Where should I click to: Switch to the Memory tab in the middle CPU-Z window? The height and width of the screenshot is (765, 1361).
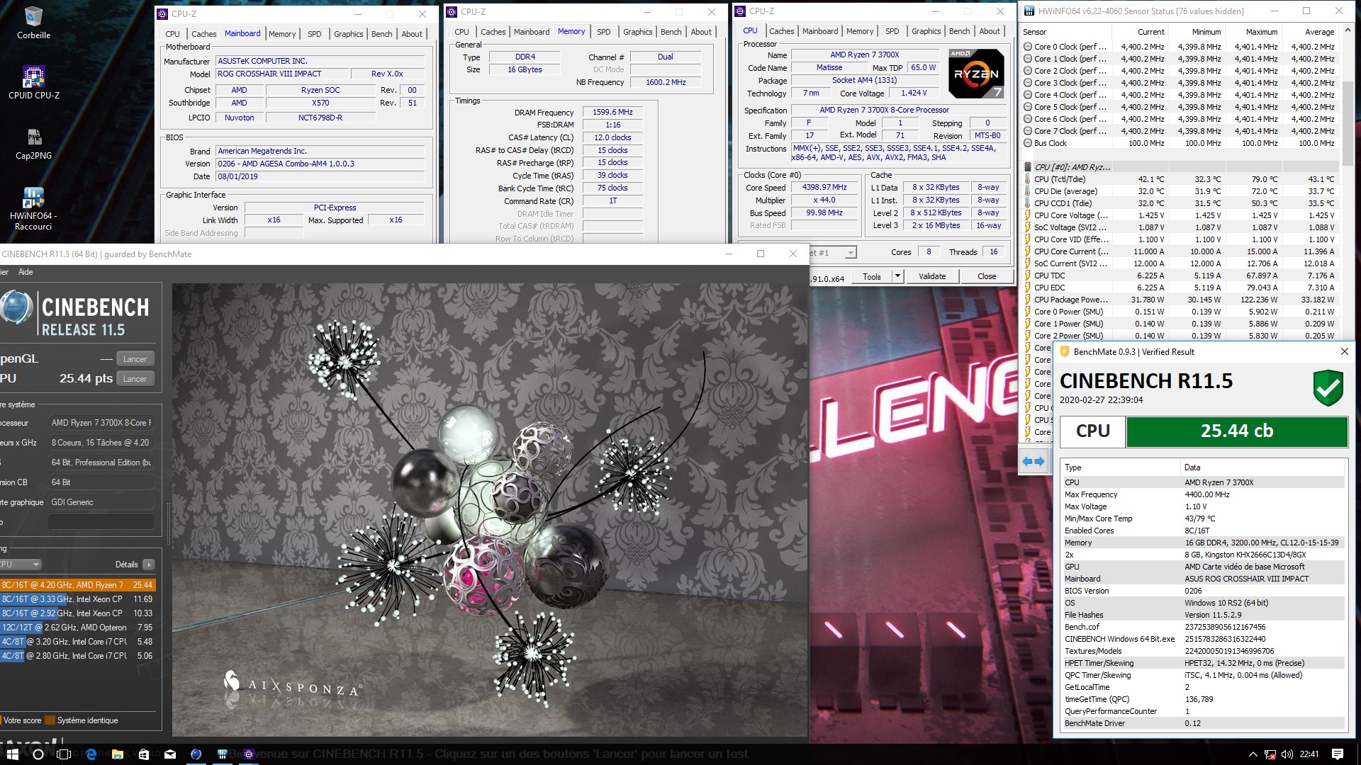571,31
